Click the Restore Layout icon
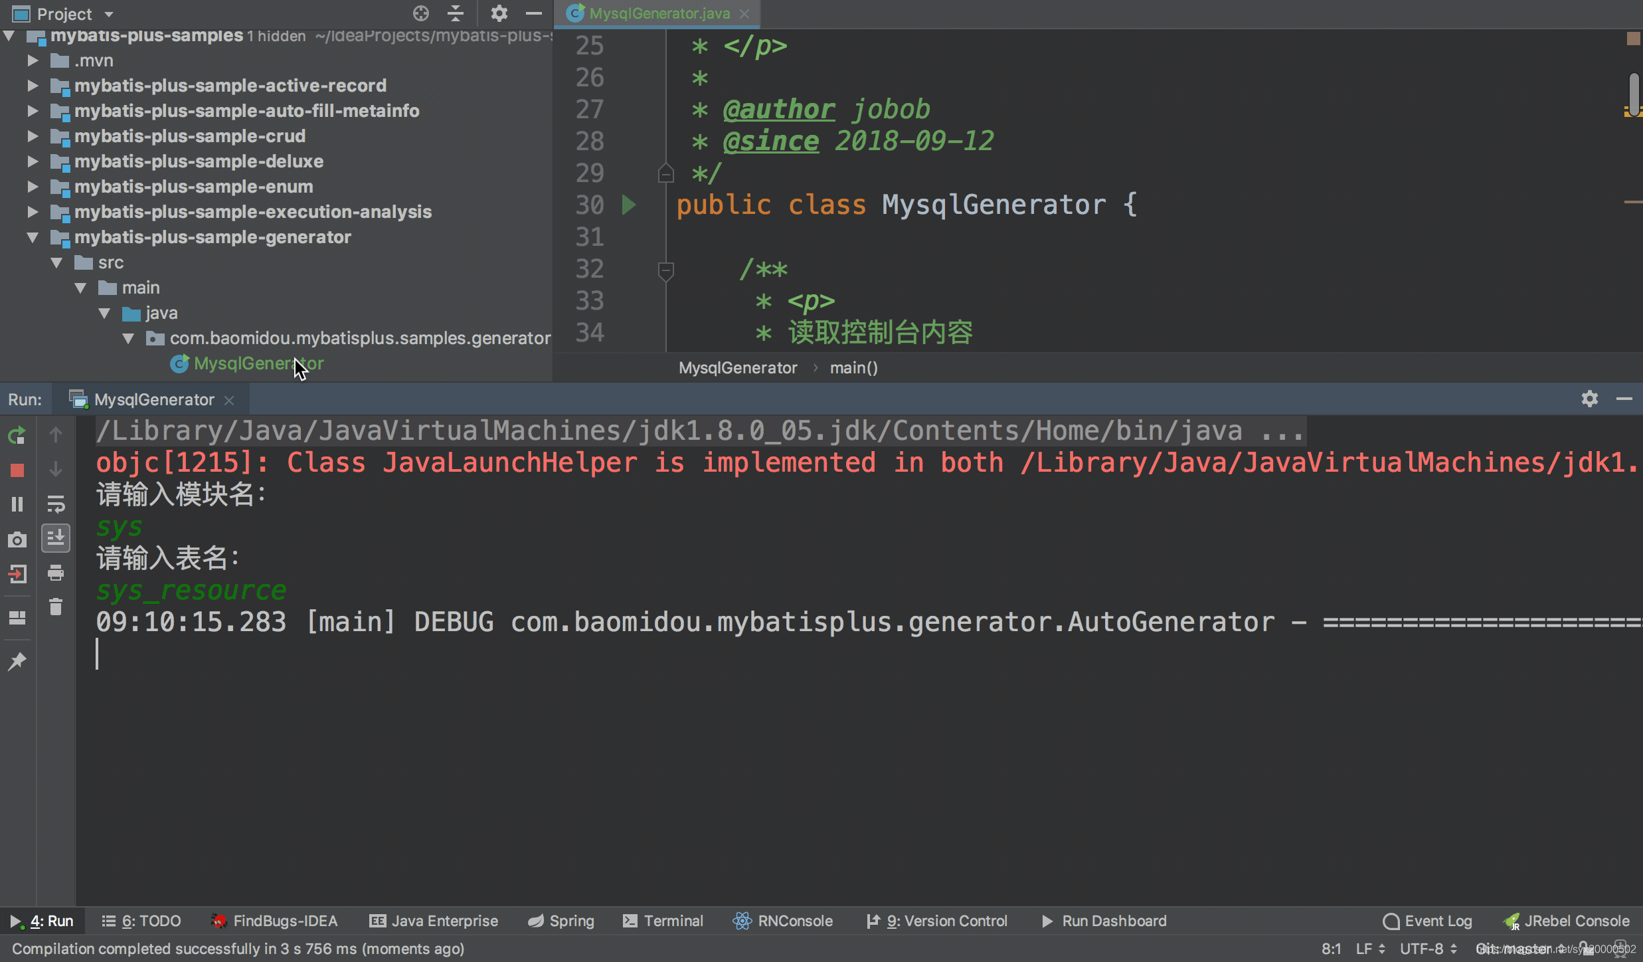 click(x=17, y=618)
